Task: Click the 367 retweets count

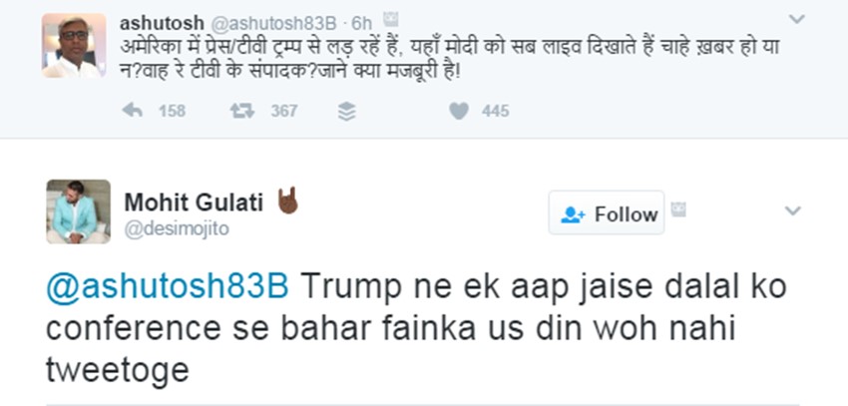Action: (x=284, y=111)
